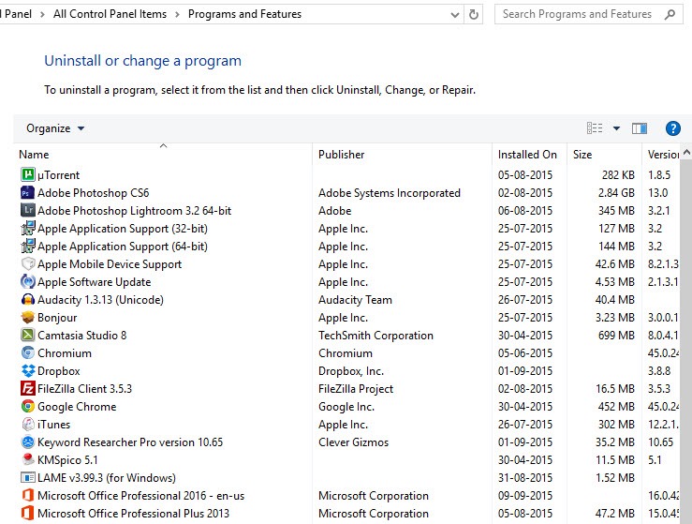The image size is (692, 524).
Task: Select Microsoft Office Professional Plus 2013
Action: (x=133, y=514)
